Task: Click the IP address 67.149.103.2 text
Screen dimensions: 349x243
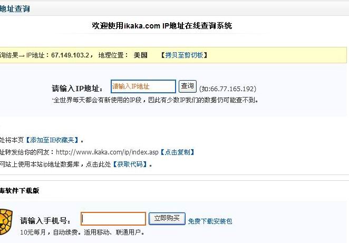Action: pyautogui.click(x=70, y=55)
